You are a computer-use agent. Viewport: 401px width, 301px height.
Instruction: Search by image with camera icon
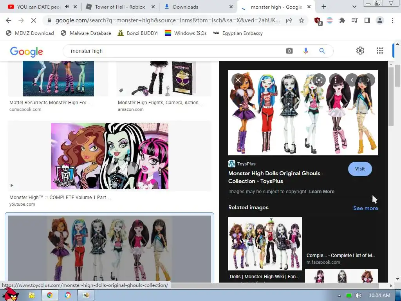pos(289,51)
